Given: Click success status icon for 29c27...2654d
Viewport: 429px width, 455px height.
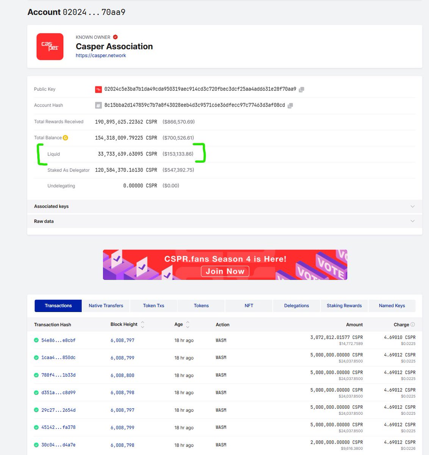Looking at the screenshot, I should pyautogui.click(x=36, y=410).
